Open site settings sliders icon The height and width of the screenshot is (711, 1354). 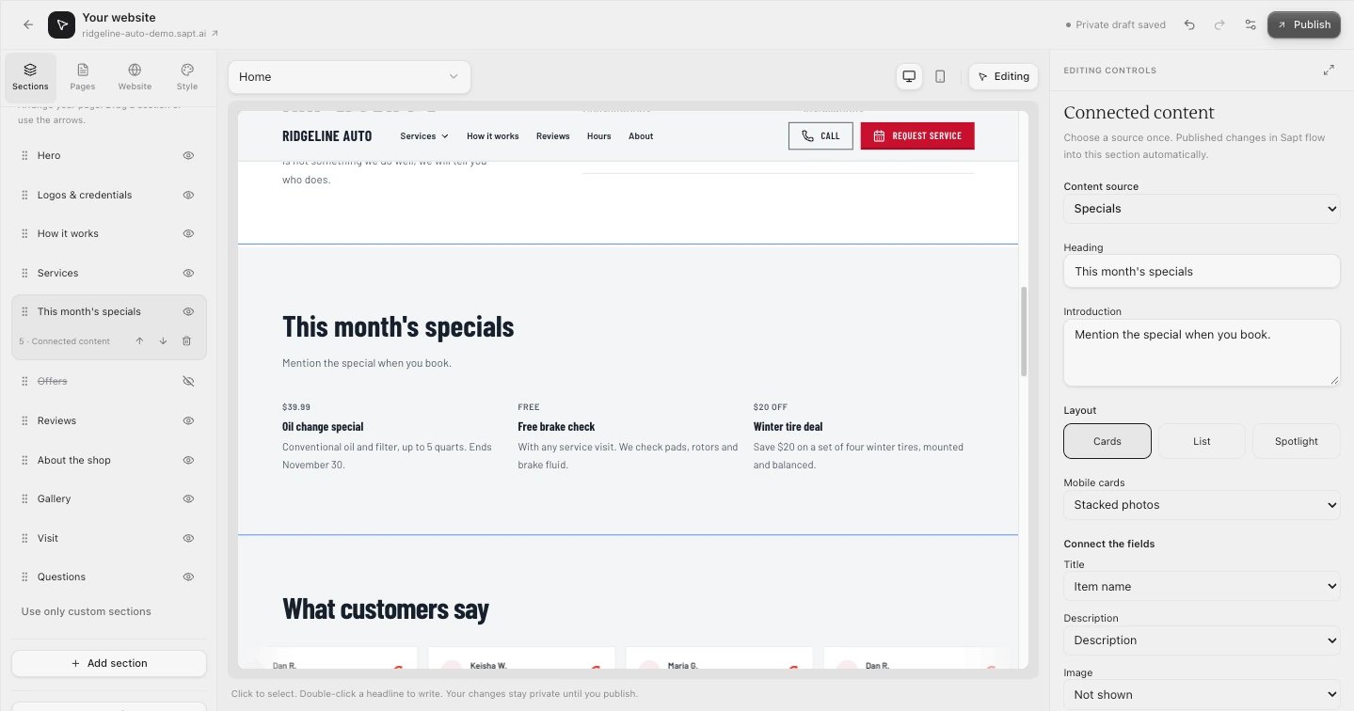click(x=1250, y=24)
